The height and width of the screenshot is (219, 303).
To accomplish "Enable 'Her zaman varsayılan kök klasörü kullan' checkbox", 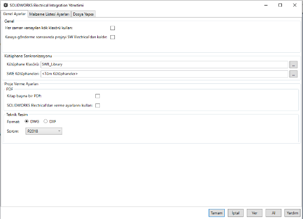I will click(x=112, y=28).
